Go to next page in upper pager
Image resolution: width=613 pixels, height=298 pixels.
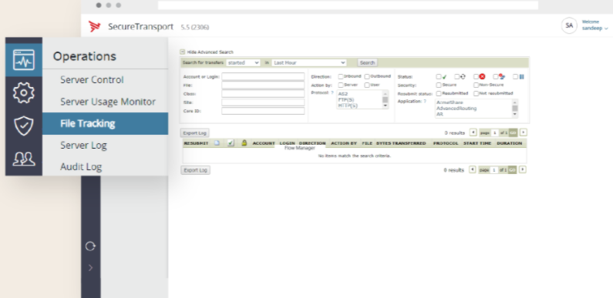click(x=523, y=132)
